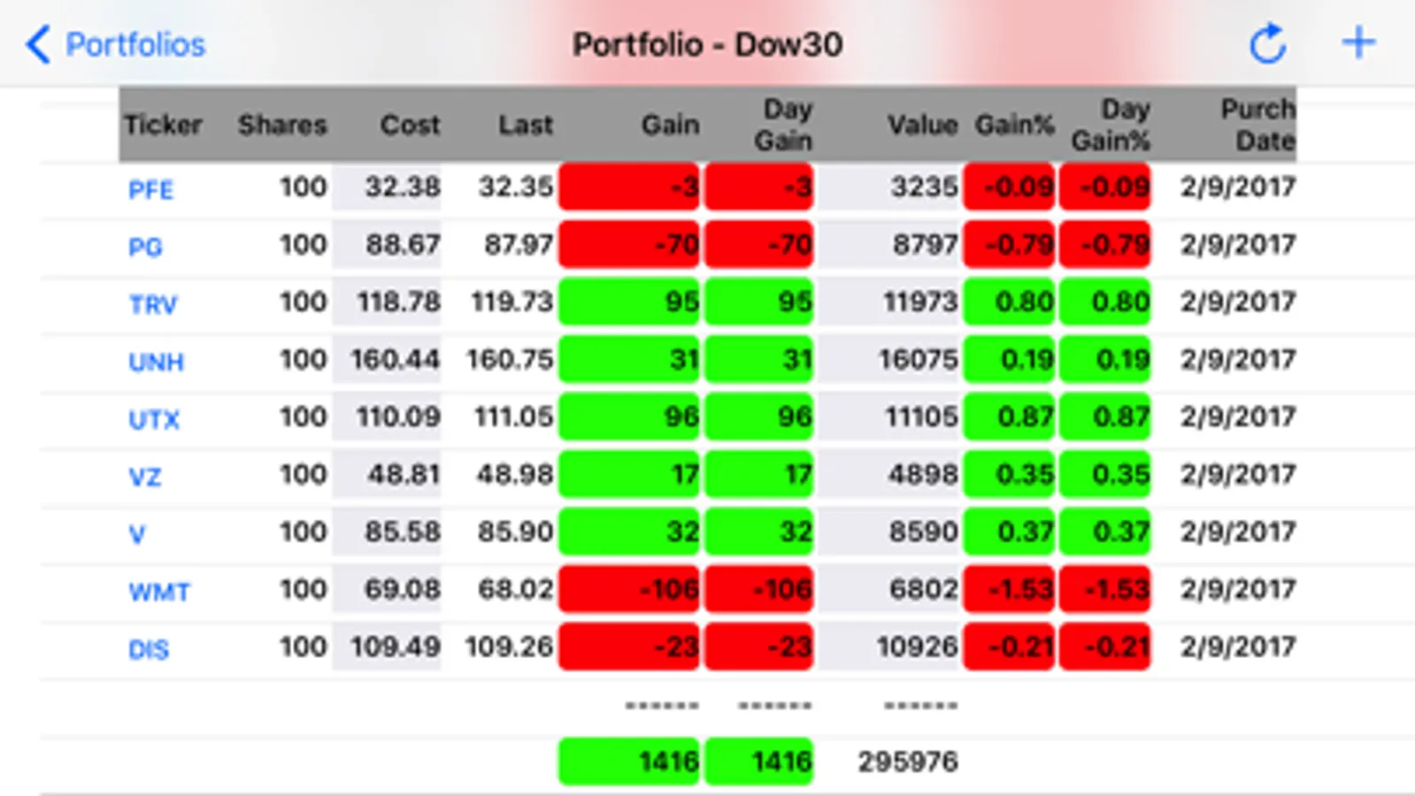
Task: Click the Last column header
Action: [x=526, y=125]
